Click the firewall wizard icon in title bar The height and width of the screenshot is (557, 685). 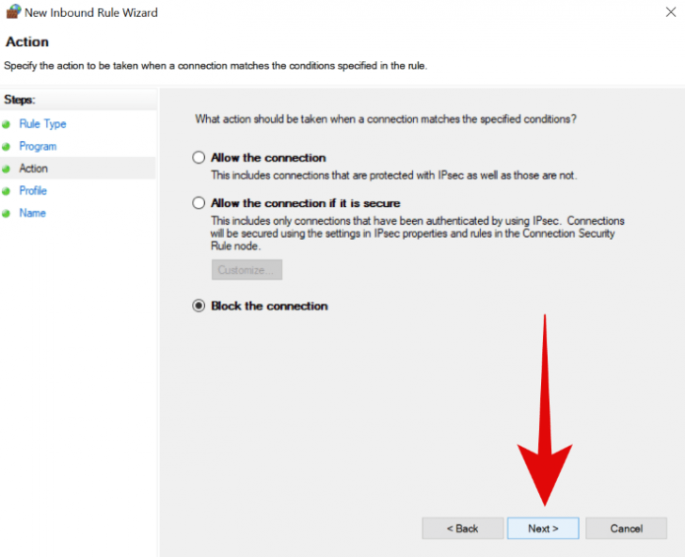pyautogui.click(x=12, y=12)
